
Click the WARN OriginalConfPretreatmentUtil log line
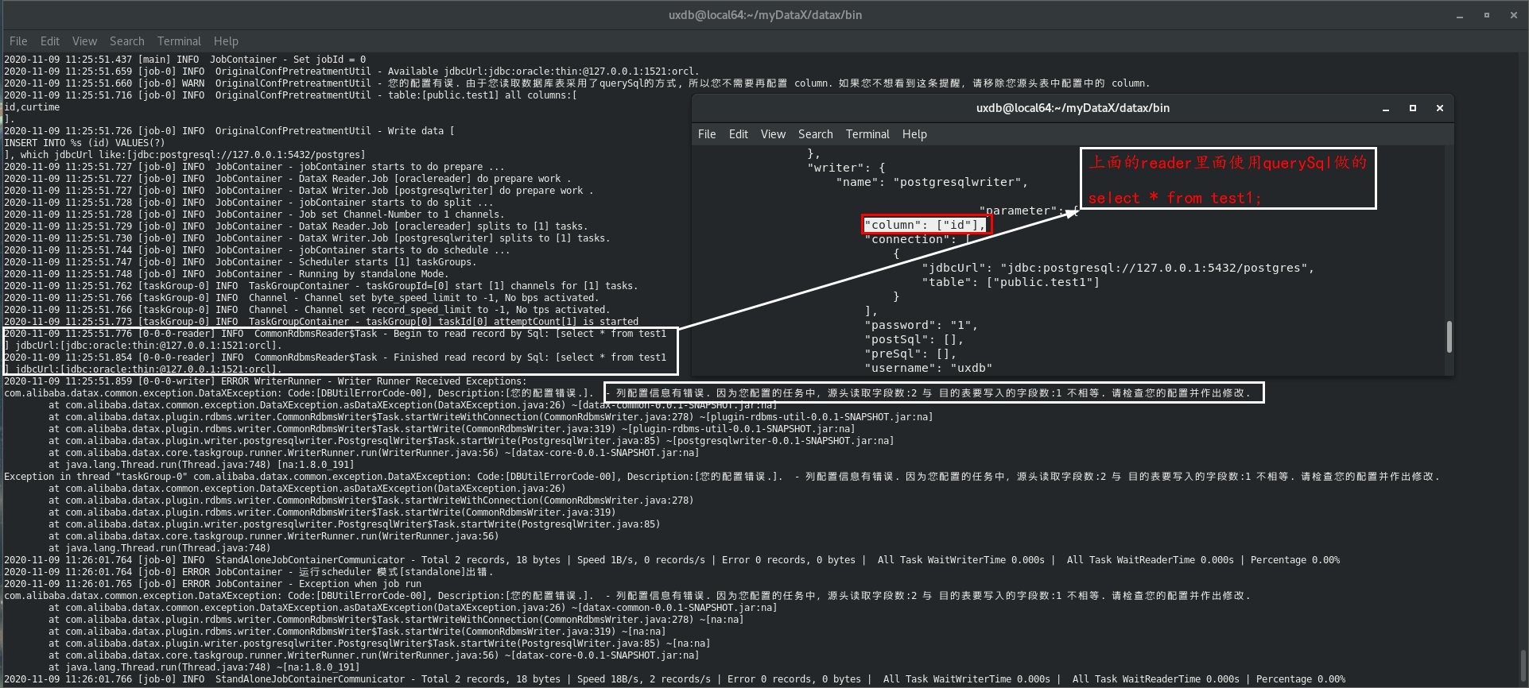[576, 83]
